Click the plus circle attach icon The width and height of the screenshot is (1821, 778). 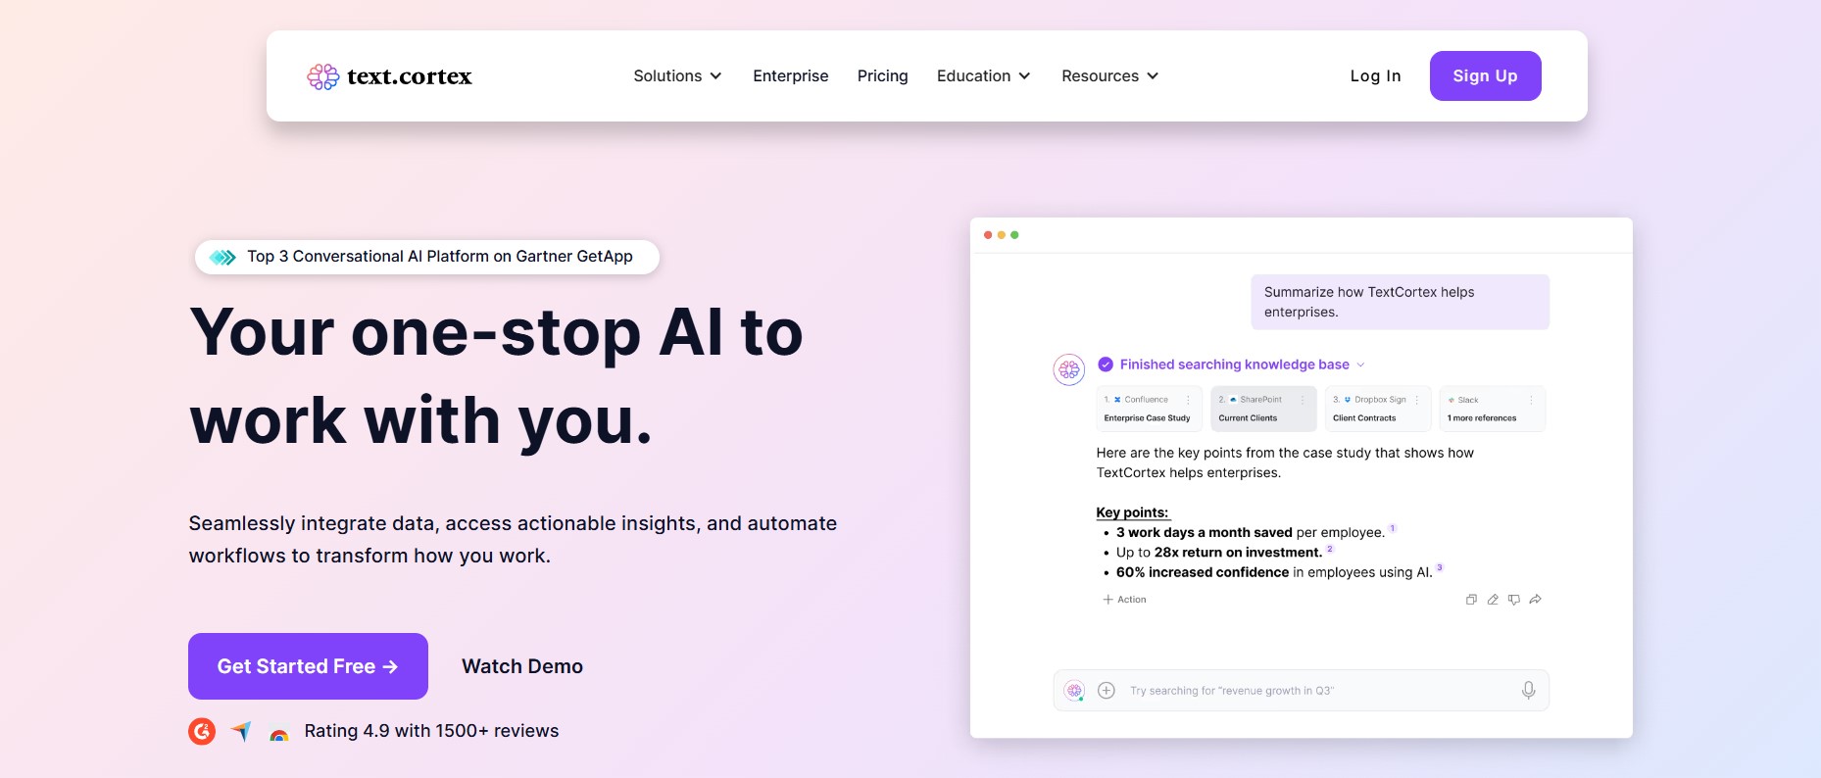(x=1107, y=691)
